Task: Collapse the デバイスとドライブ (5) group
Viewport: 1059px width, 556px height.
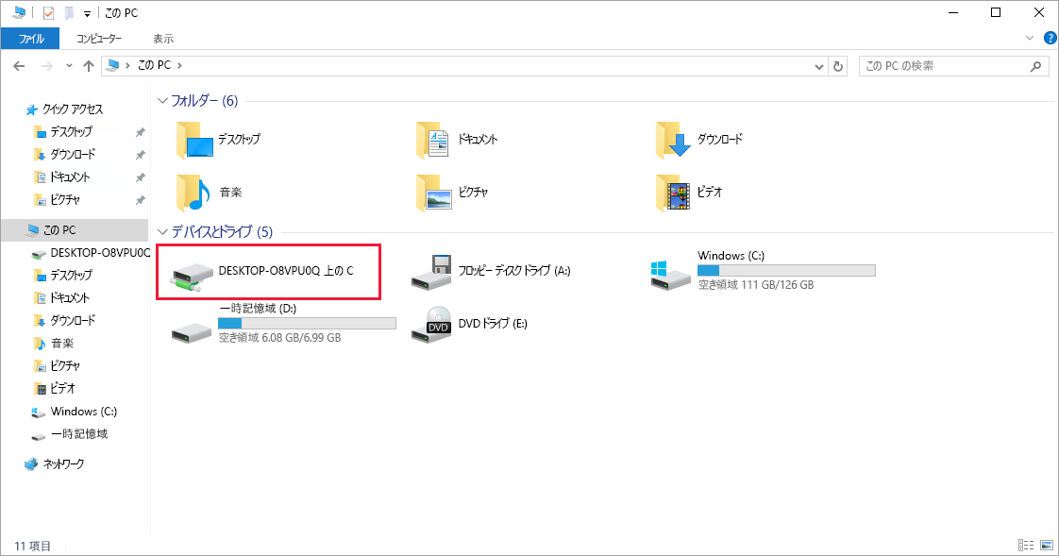Action: point(162,231)
